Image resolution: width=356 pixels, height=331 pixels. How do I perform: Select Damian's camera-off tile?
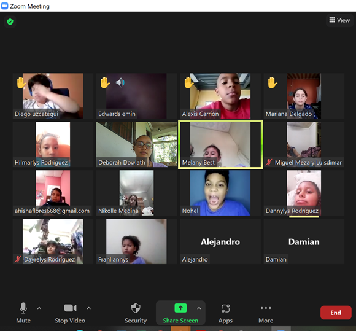click(304, 241)
